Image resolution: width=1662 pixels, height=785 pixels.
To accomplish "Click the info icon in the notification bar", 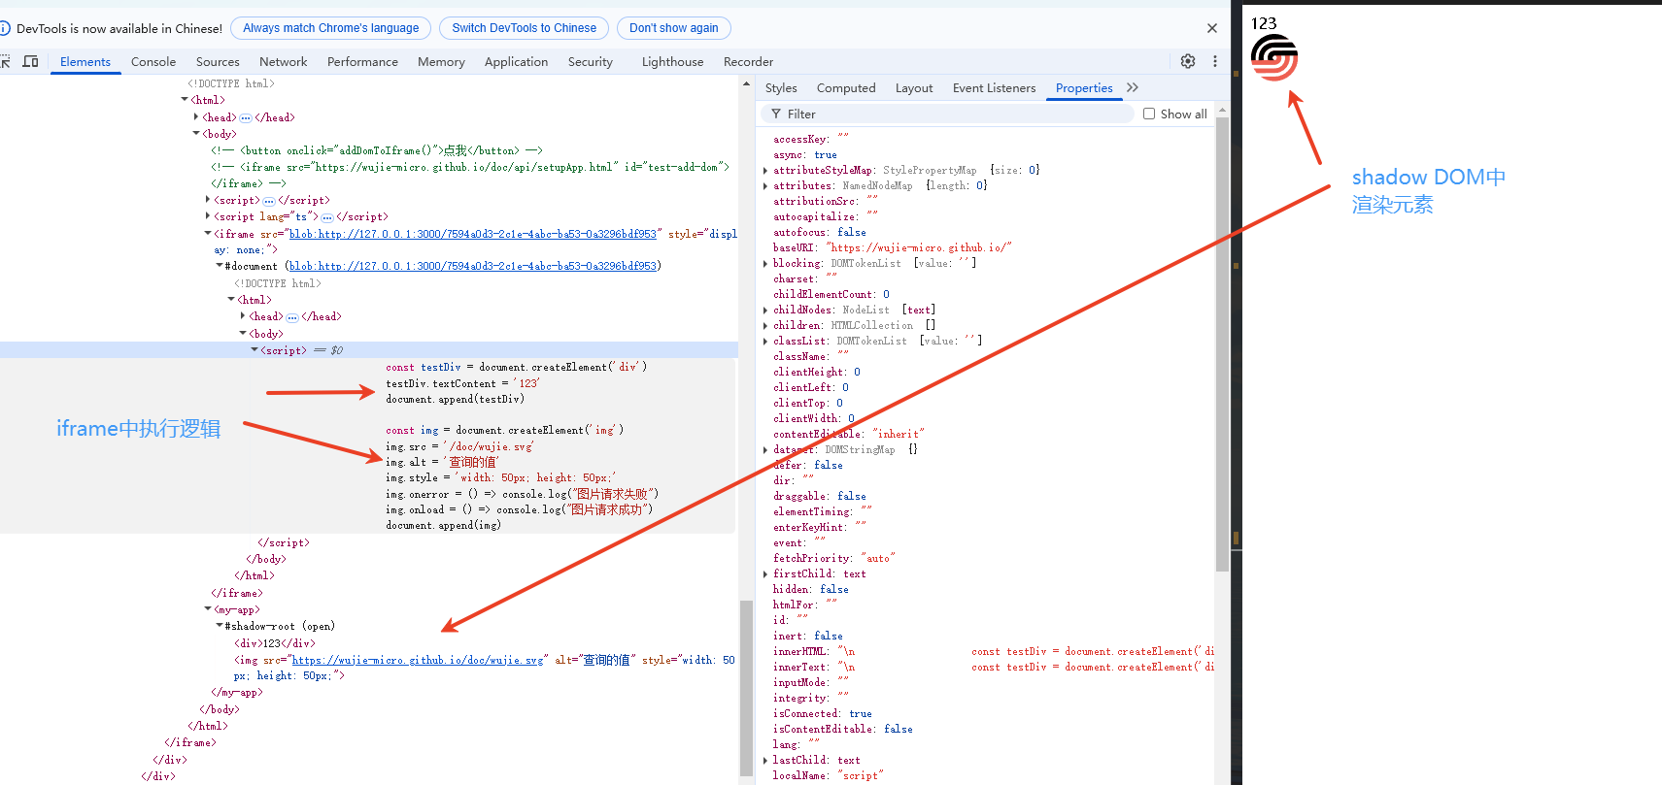I will pyautogui.click(x=4, y=28).
